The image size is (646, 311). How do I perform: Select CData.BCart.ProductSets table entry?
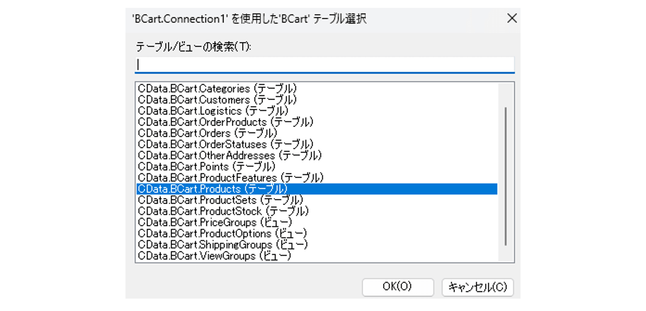220,200
